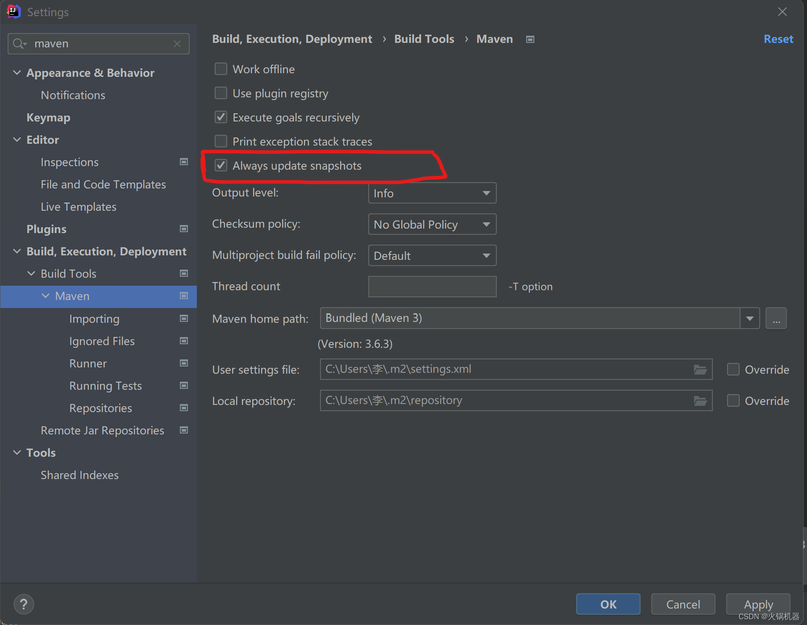Open Maven Runner settings

[x=88, y=363]
